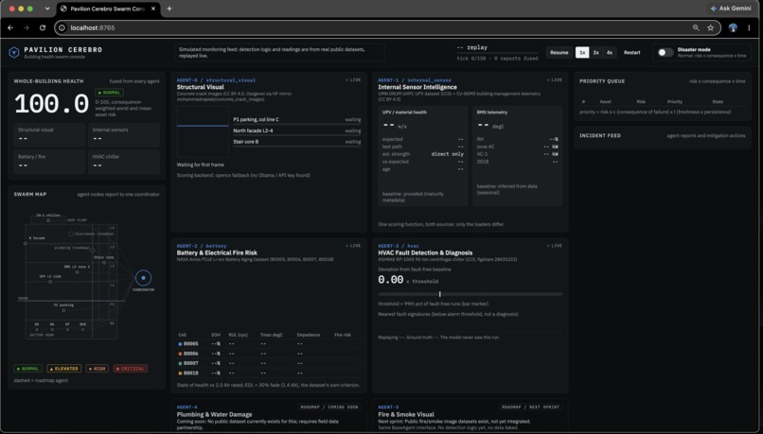Image resolution: width=763 pixels, height=434 pixels.
Task: Click the yellow dot beside cell B0018
Action: pos(180,373)
